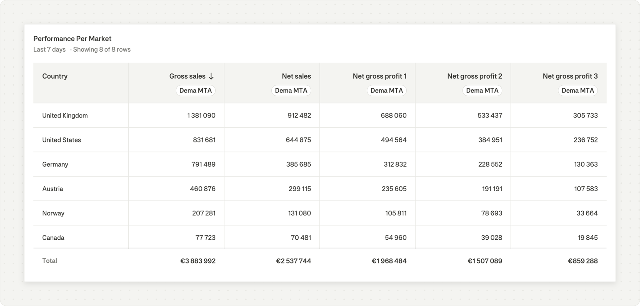The height and width of the screenshot is (306, 640).
Task: Click the Net gross profit 1 header
Action: [379, 76]
